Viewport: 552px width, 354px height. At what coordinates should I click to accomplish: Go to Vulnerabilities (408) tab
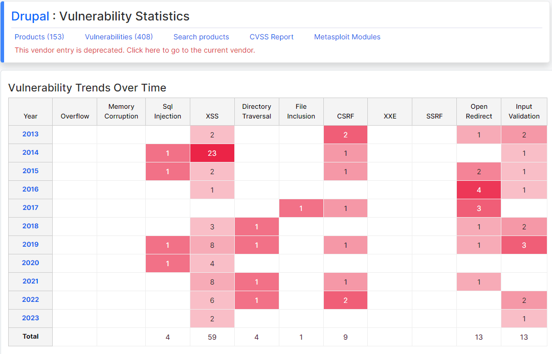[119, 37]
